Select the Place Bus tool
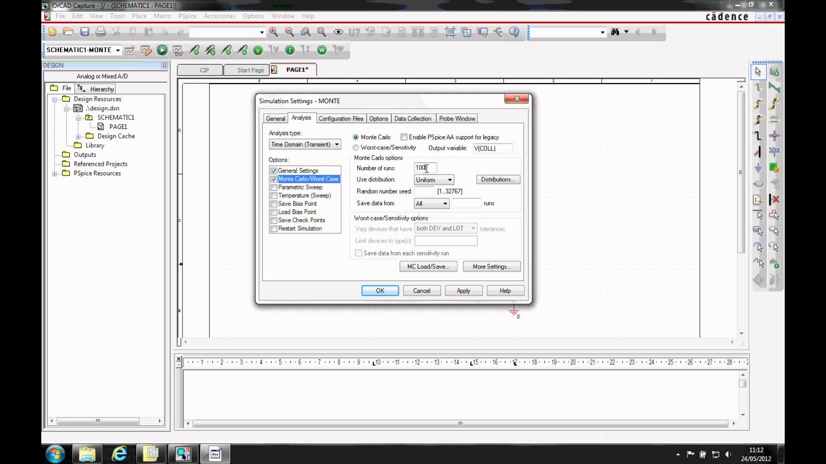This screenshot has width=826, height=464. pos(758,136)
